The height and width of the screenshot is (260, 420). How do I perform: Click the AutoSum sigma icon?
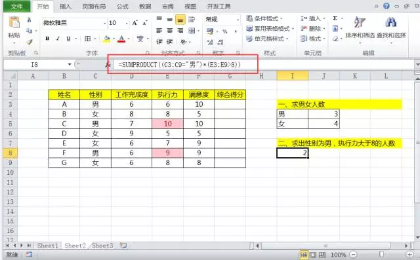point(335,18)
